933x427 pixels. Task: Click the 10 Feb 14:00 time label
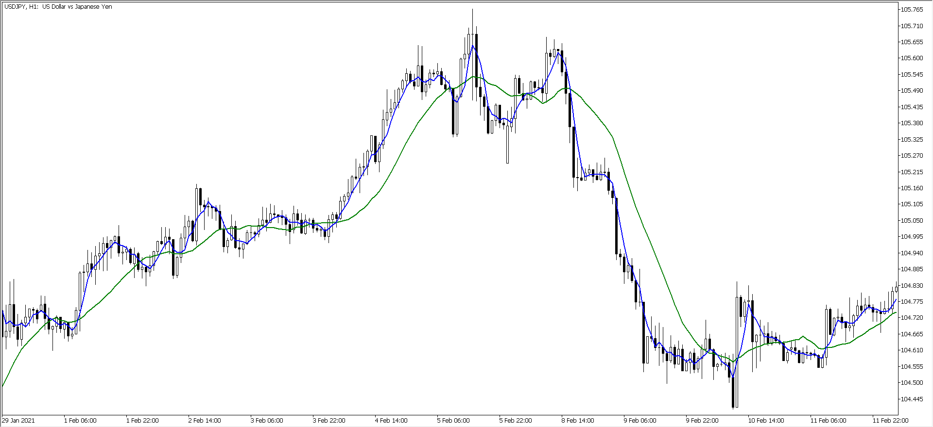pos(766,421)
